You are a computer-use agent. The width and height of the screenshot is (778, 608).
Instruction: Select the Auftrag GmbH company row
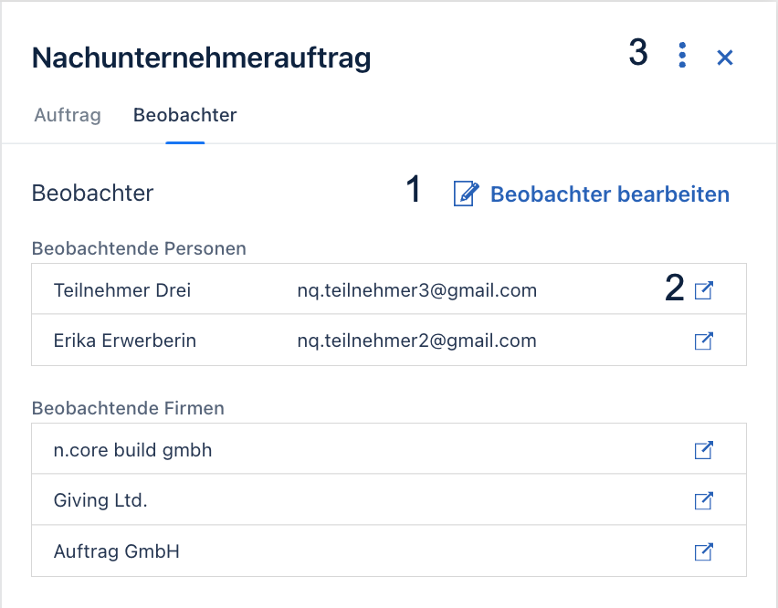pyautogui.click(x=389, y=551)
